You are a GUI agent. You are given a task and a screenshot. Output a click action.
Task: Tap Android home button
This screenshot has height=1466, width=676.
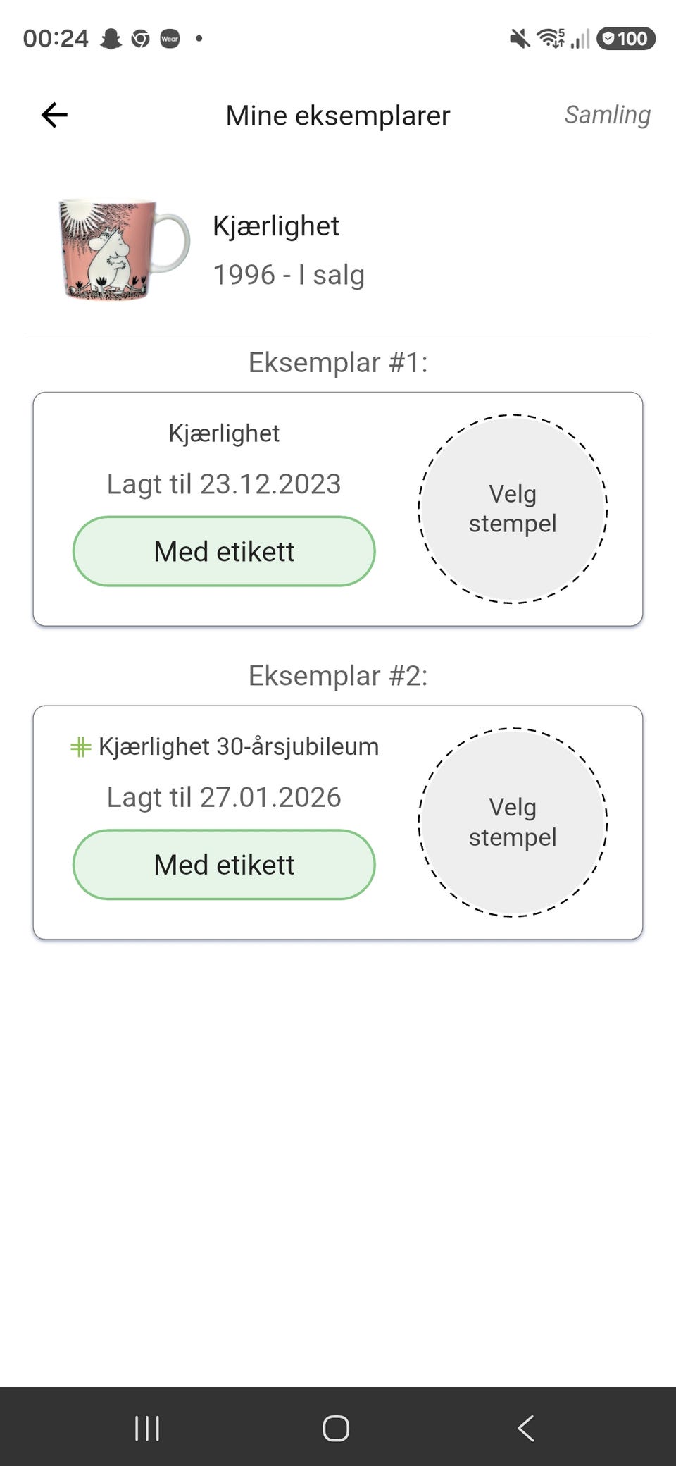click(336, 1429)
